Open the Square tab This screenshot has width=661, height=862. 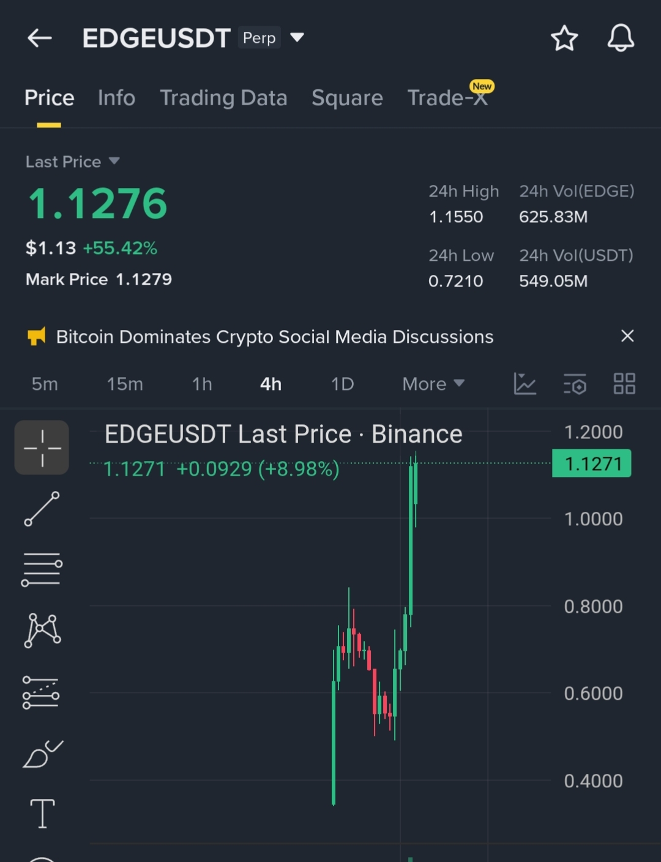point(347,98)
